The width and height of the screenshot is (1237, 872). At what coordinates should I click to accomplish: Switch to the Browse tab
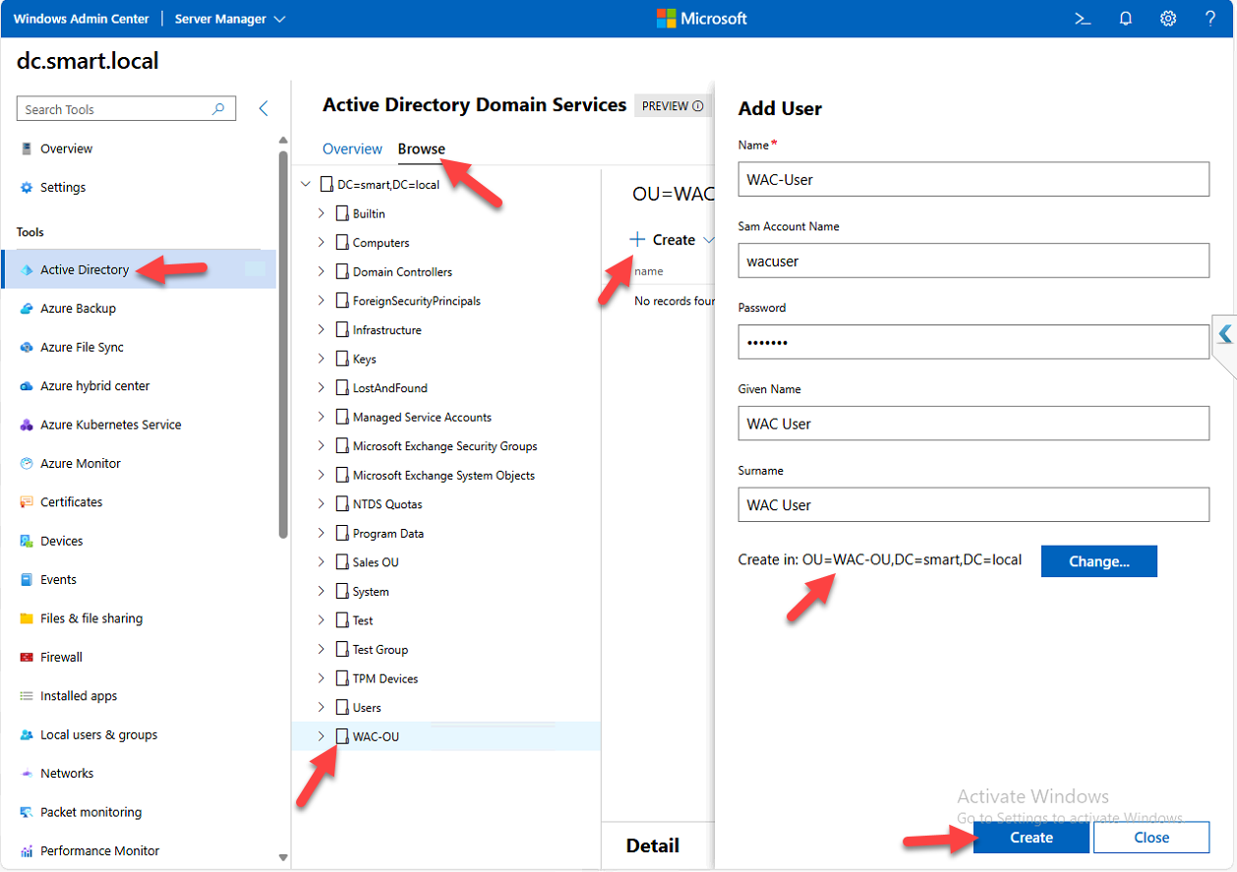(x=422, y=148)
